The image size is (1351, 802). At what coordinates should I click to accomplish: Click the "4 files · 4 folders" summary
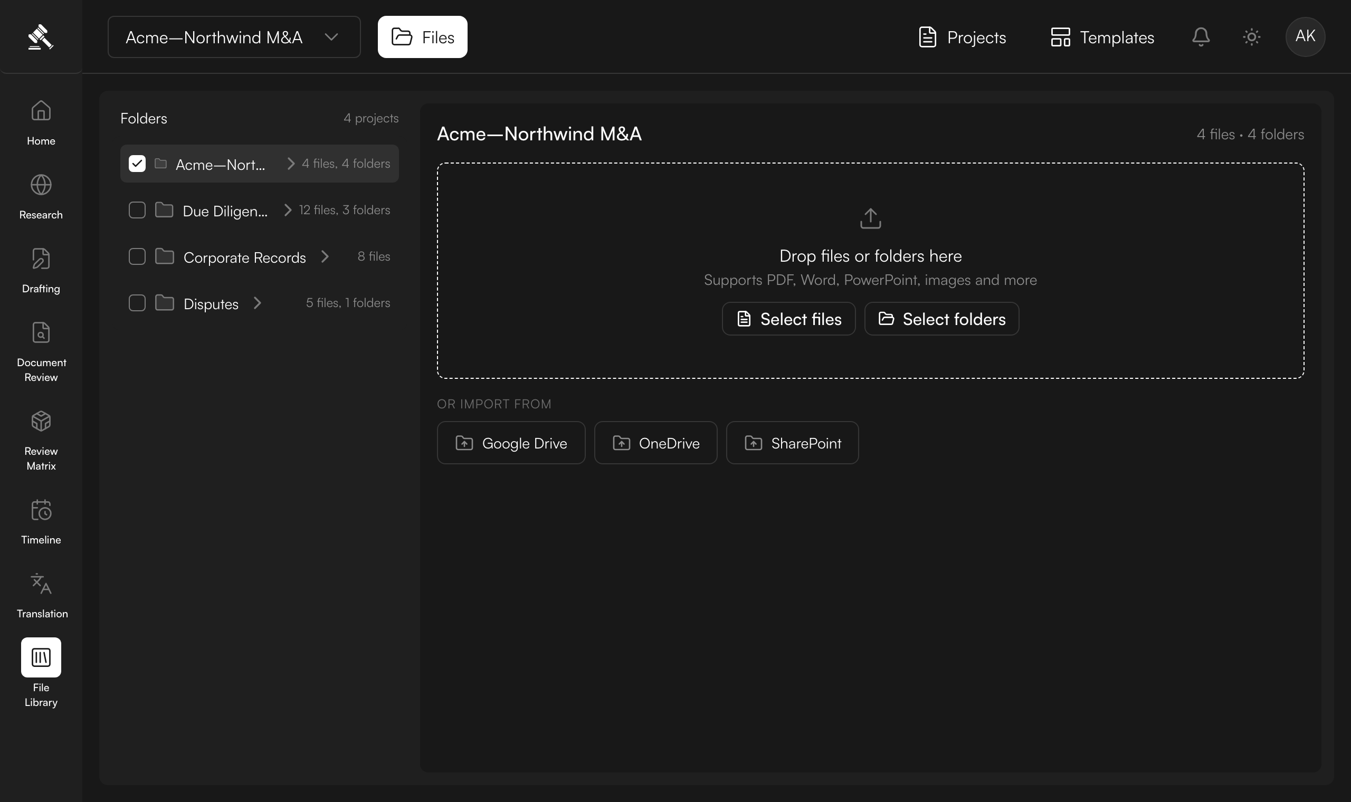tap(1251, 134)
